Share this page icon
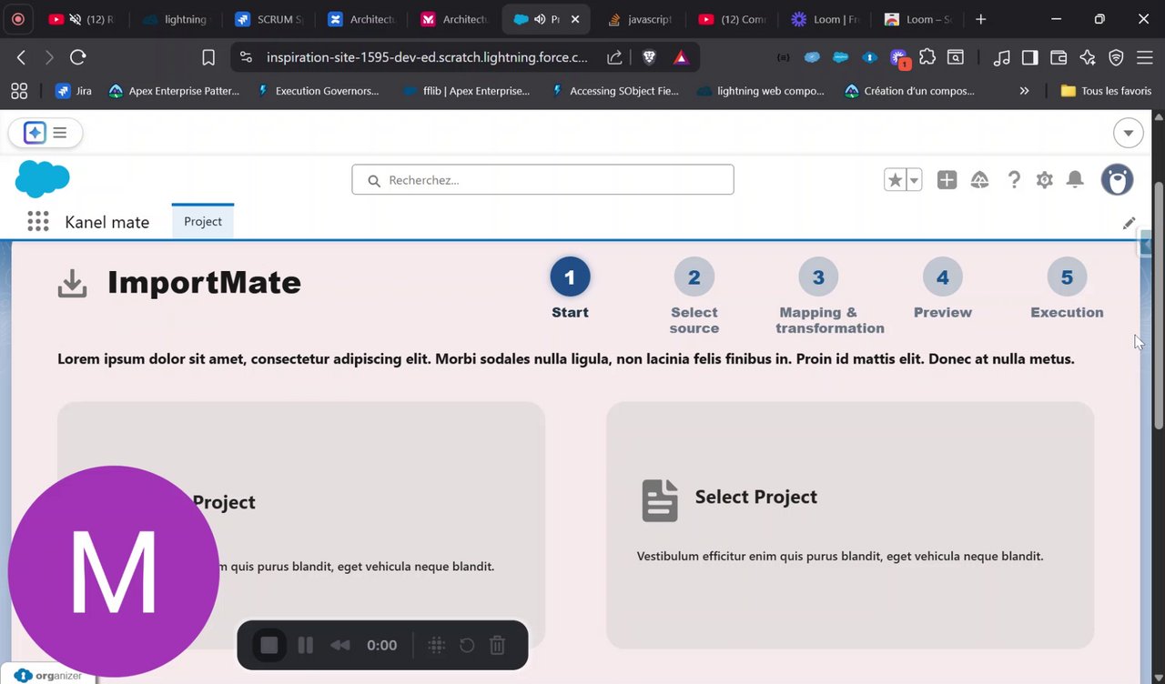 [614, 57]
